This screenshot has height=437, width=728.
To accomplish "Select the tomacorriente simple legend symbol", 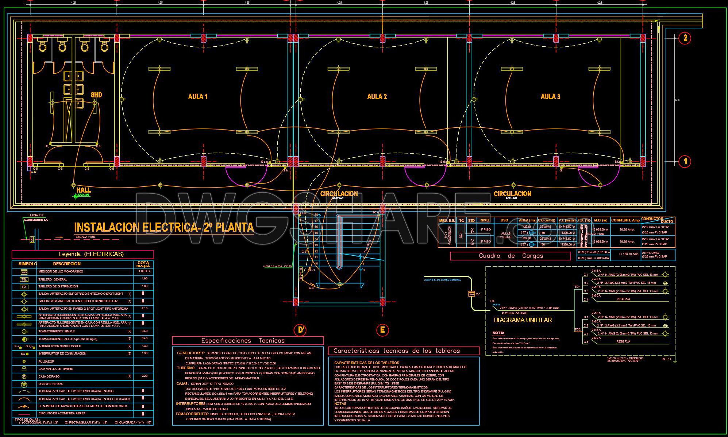I will click(x=24, y=332).
